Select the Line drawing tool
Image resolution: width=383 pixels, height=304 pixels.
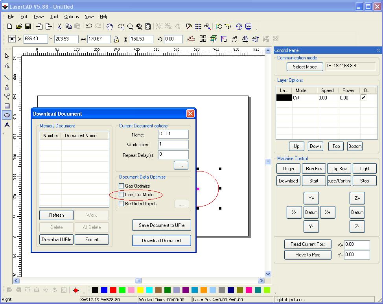(x=7, y=77)
